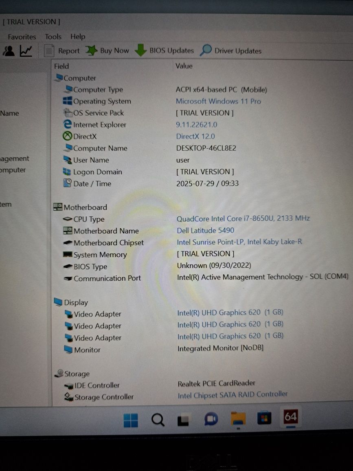Open the 9.11.22621.0 version link
Image resolution: width=353 pixels, height=471 pixels.
(x=196, y=124)
